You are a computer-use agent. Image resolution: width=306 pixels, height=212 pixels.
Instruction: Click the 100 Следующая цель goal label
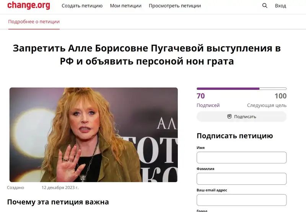click(x=267, y=100)
